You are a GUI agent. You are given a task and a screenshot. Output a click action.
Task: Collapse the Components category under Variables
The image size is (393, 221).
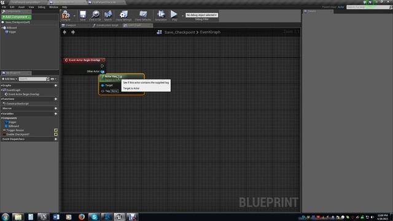tap(1, 118)
